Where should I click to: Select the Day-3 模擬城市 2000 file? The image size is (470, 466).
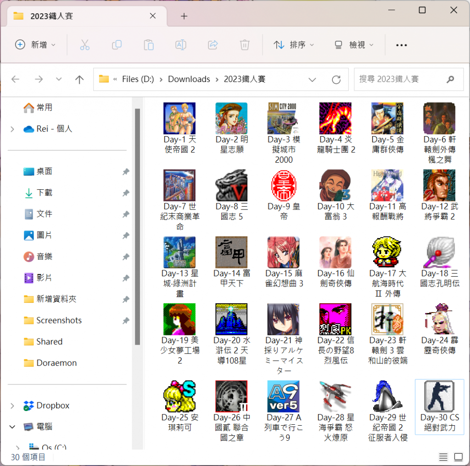point(284,133)
